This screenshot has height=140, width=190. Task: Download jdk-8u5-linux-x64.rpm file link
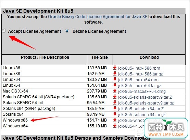click(138, 80)
